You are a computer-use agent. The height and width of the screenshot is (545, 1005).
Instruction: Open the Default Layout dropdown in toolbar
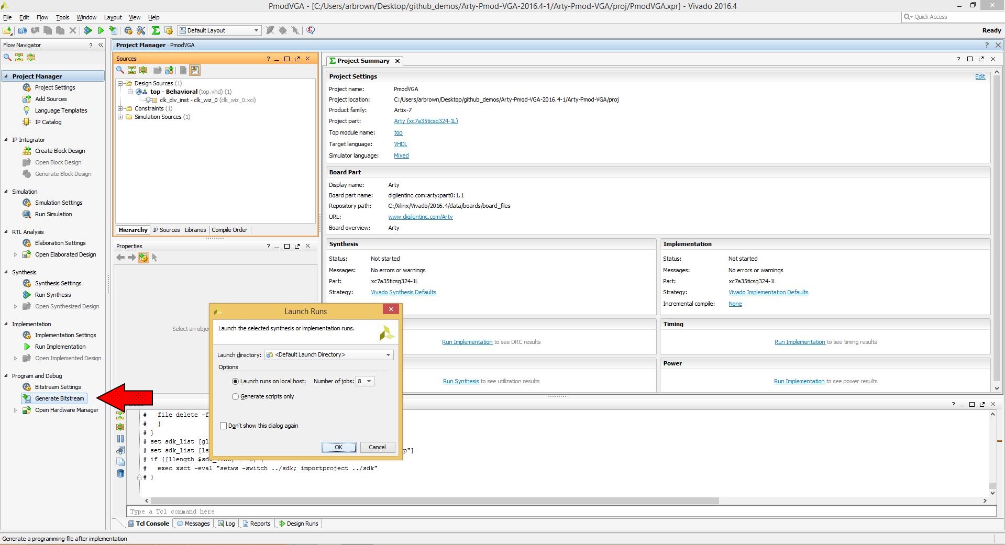(x=219, y=30)
